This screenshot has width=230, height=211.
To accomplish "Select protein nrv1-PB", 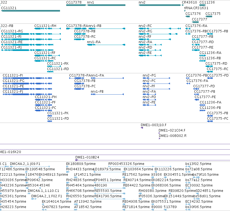I will 97,92.
